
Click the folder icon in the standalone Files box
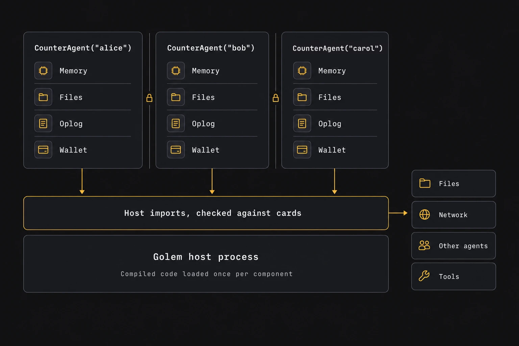click(425, 183)
